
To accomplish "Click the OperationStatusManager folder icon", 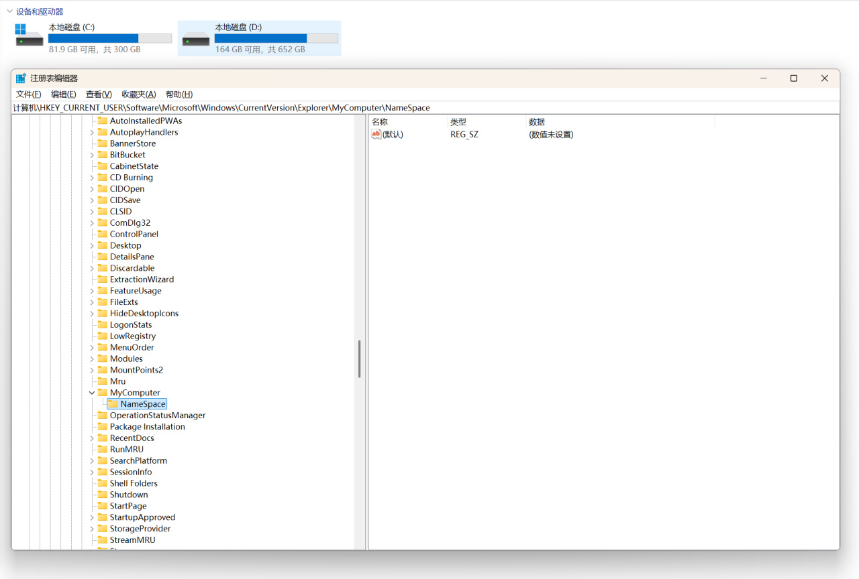I will (x=103, y=415).
